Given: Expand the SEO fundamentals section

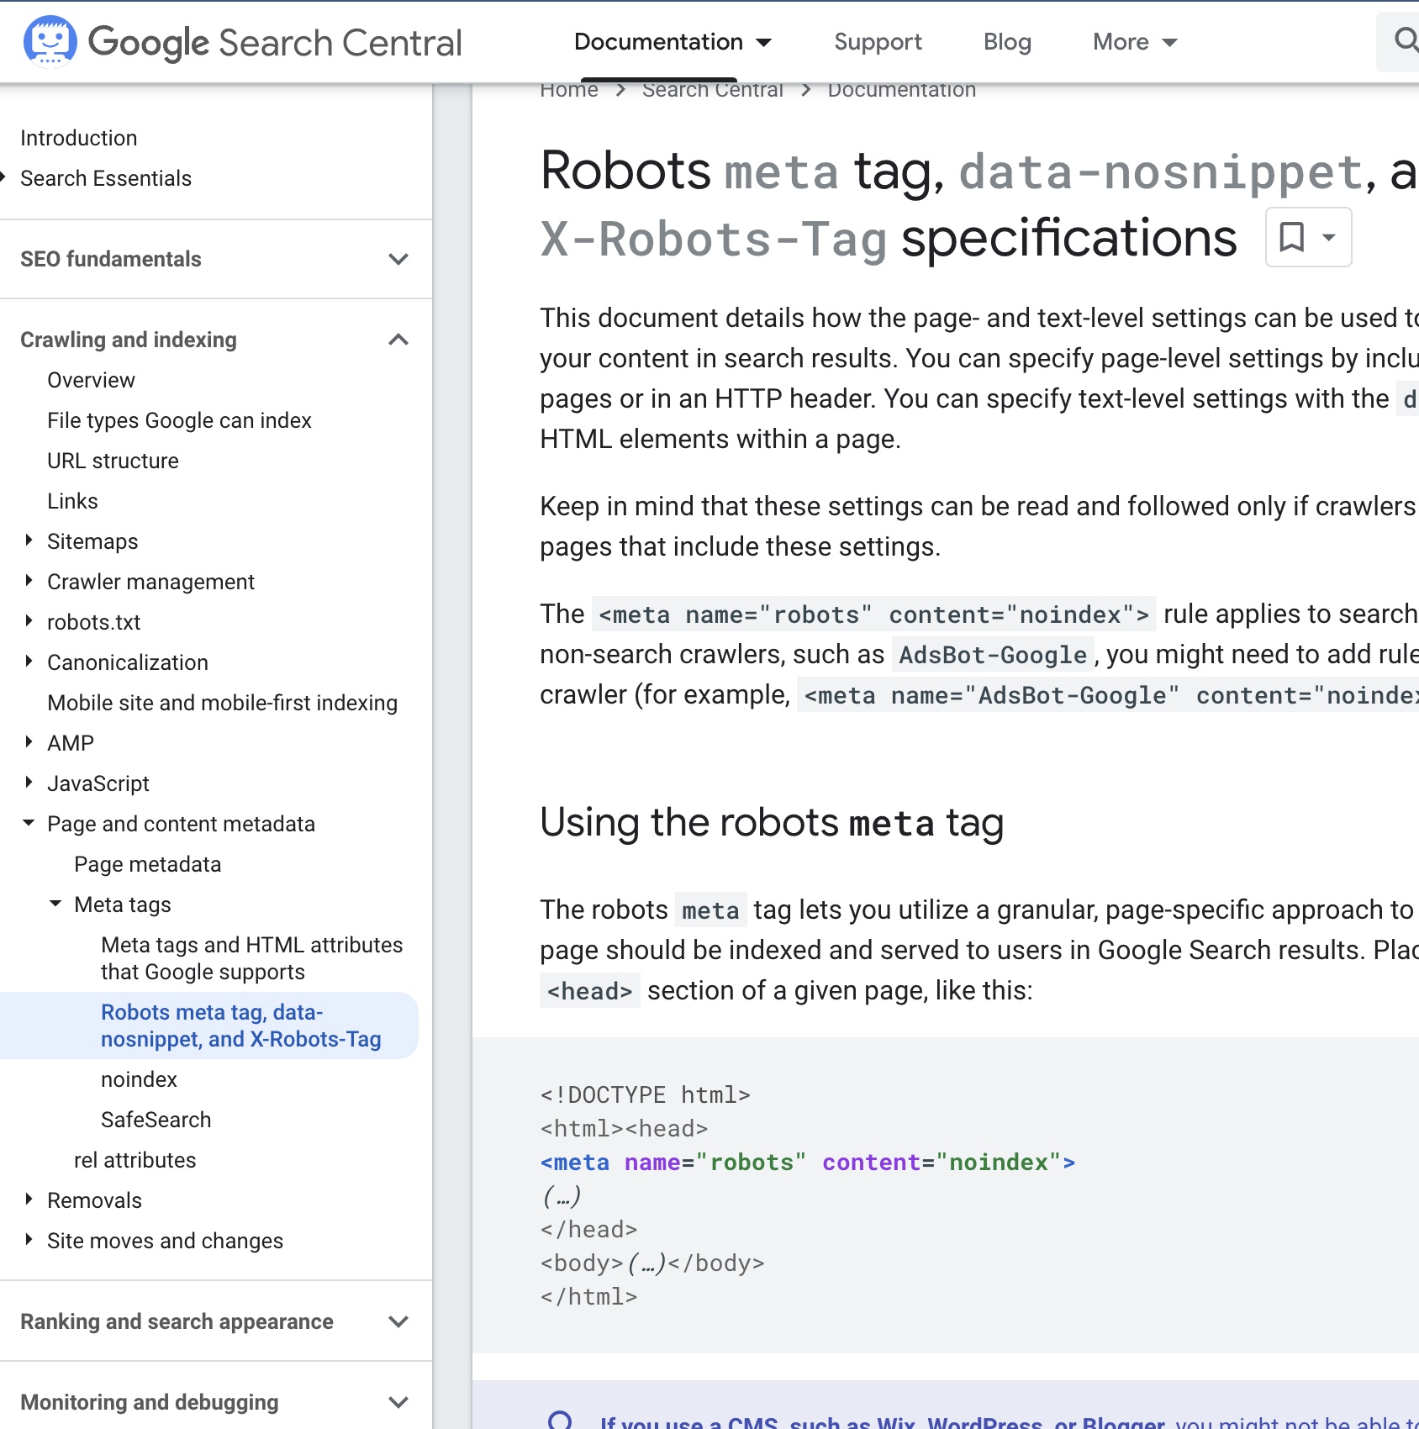Looking at the screenshot, I should pyautogui.click(x=216, y=259).
